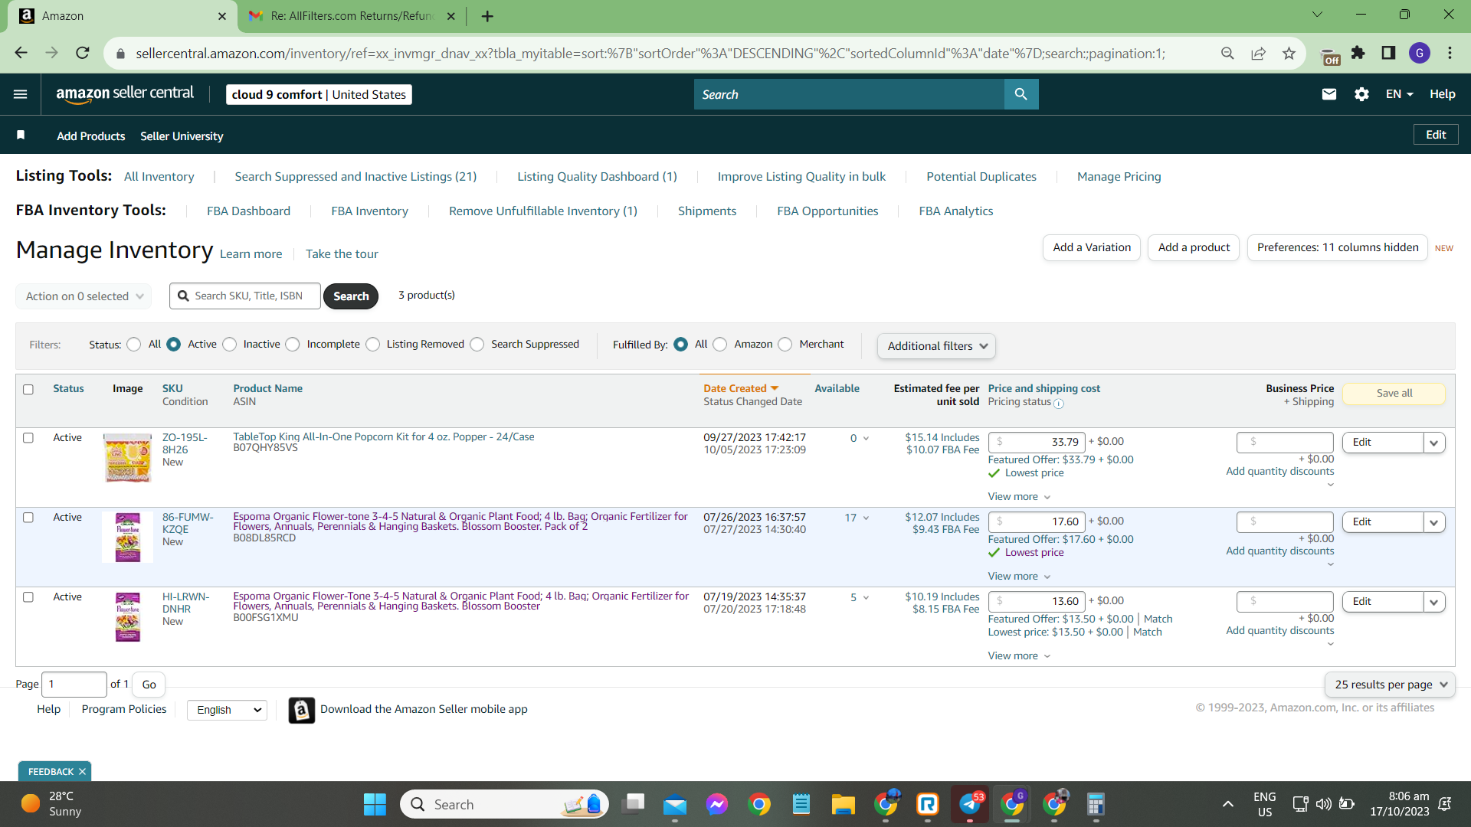Select the Listing Removed status filter

pos(373,345)
